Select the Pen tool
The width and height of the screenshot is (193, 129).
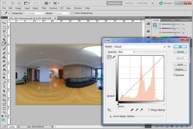4,82
